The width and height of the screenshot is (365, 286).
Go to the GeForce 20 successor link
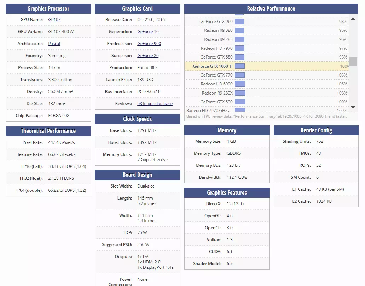click(148, 56)
